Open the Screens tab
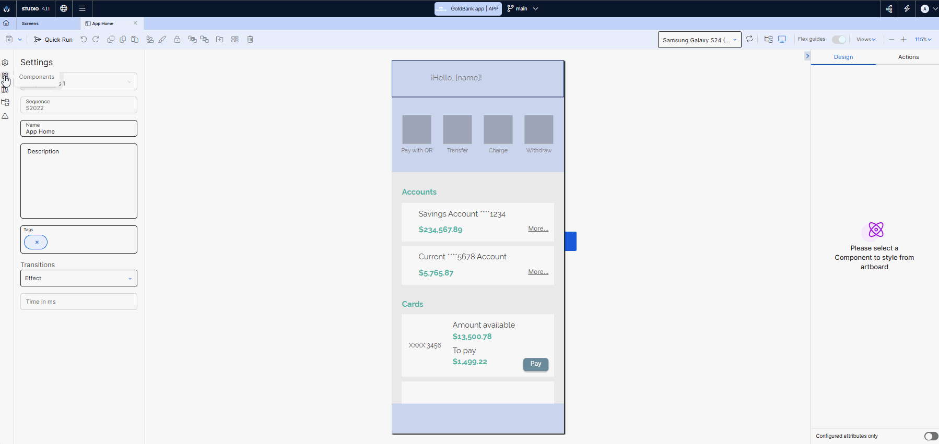 [x=30, y=23]
